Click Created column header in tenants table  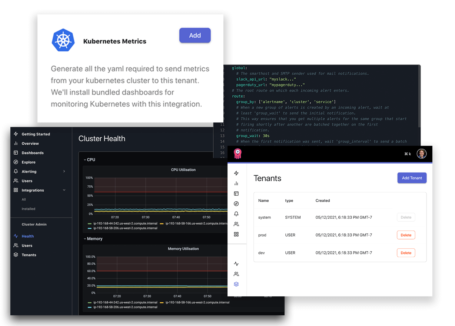click(323, 201)
